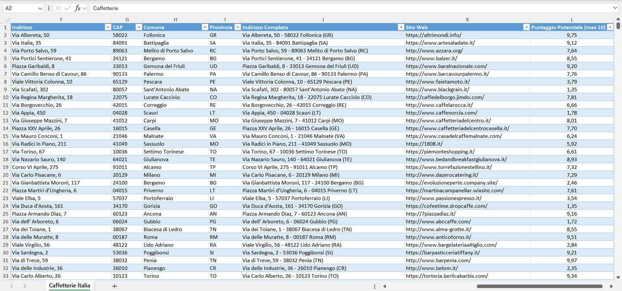
Task: Click the Enter checkmark icon in formula bar
Action: point(68,8)
